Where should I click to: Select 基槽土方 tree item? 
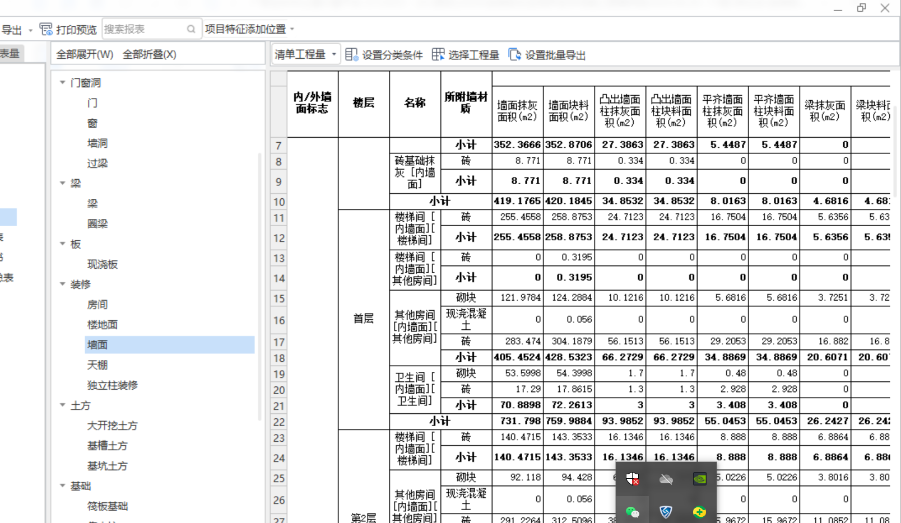(108, 446)
